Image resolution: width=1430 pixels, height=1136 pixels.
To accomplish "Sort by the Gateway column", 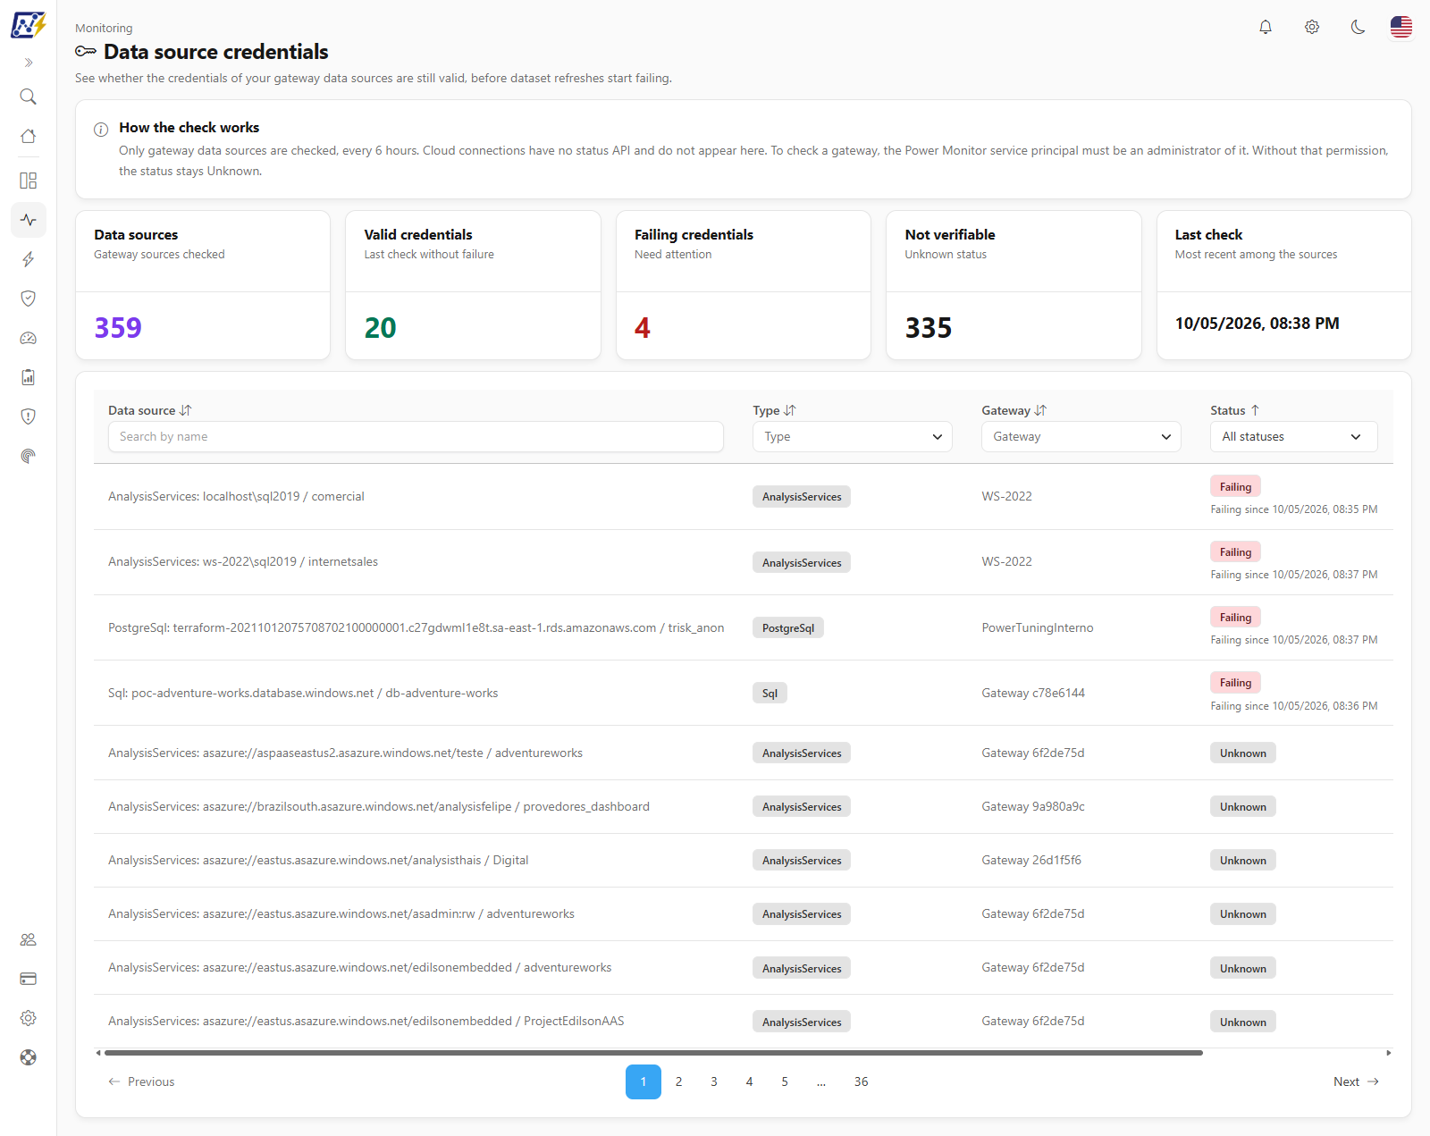I will coord(1014,410).
